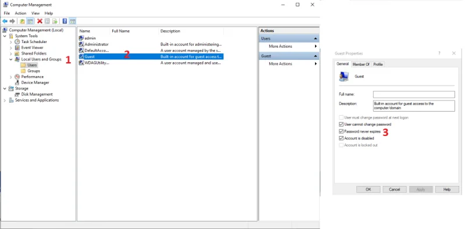The image size is (465, 229).
Task: Click the System Tools icon in tree
Action: [x=11, y=36]
